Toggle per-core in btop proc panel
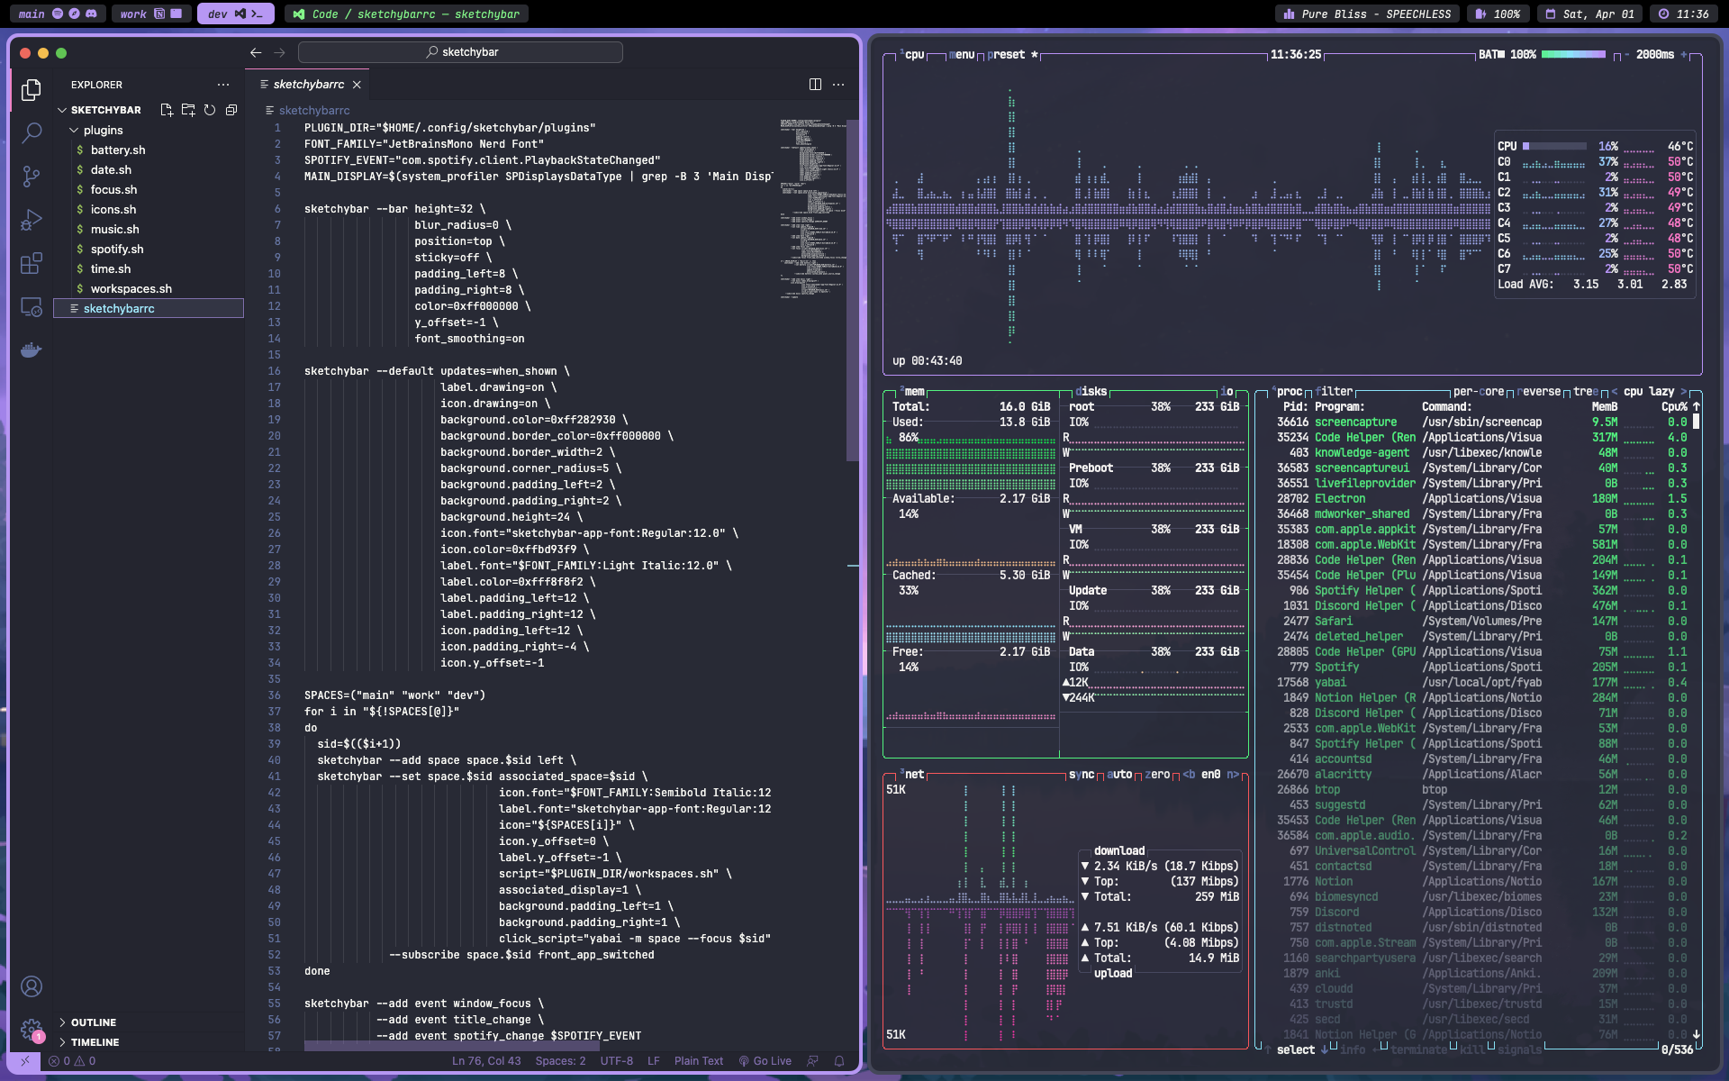 click(1479, 392)
